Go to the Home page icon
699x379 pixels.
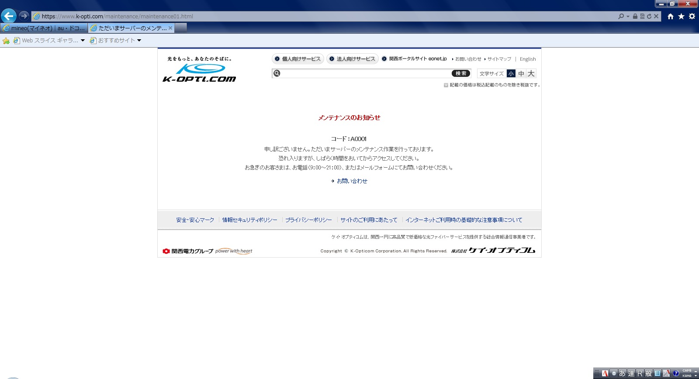(x=671, y=16)
